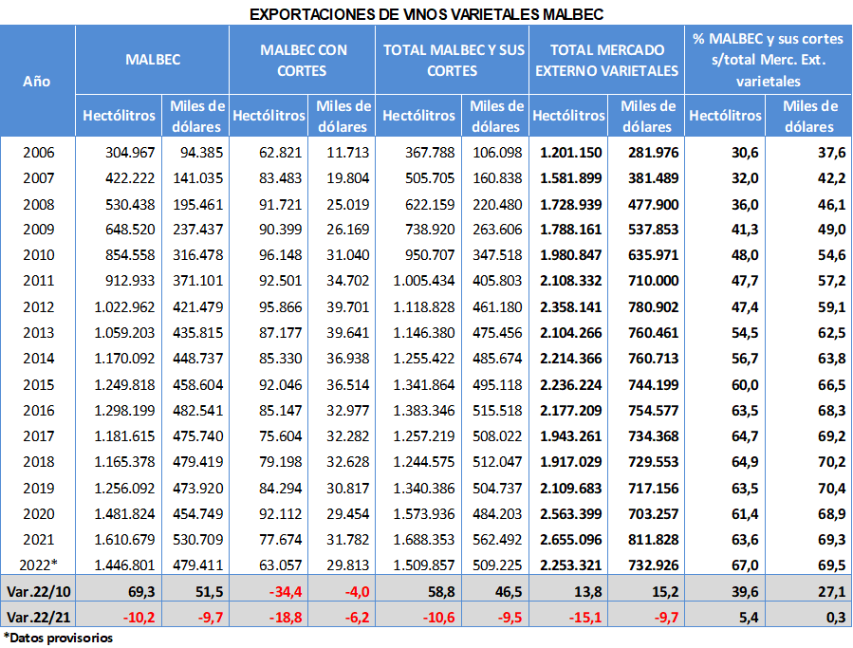Select the cell containing 1.005.434
This screenshot has height=648, width=853.
click(x=422, y=281)
